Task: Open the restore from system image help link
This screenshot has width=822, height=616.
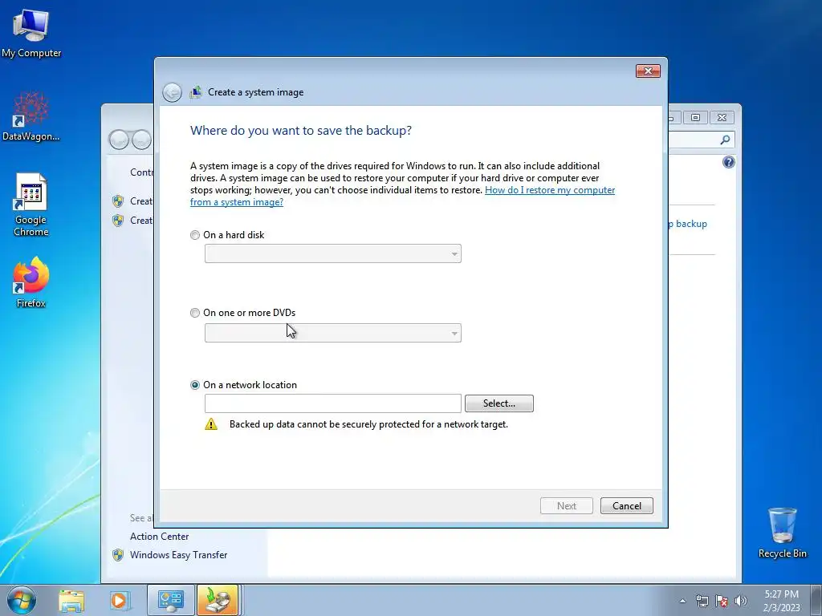Action: click(x=403, y=196)
